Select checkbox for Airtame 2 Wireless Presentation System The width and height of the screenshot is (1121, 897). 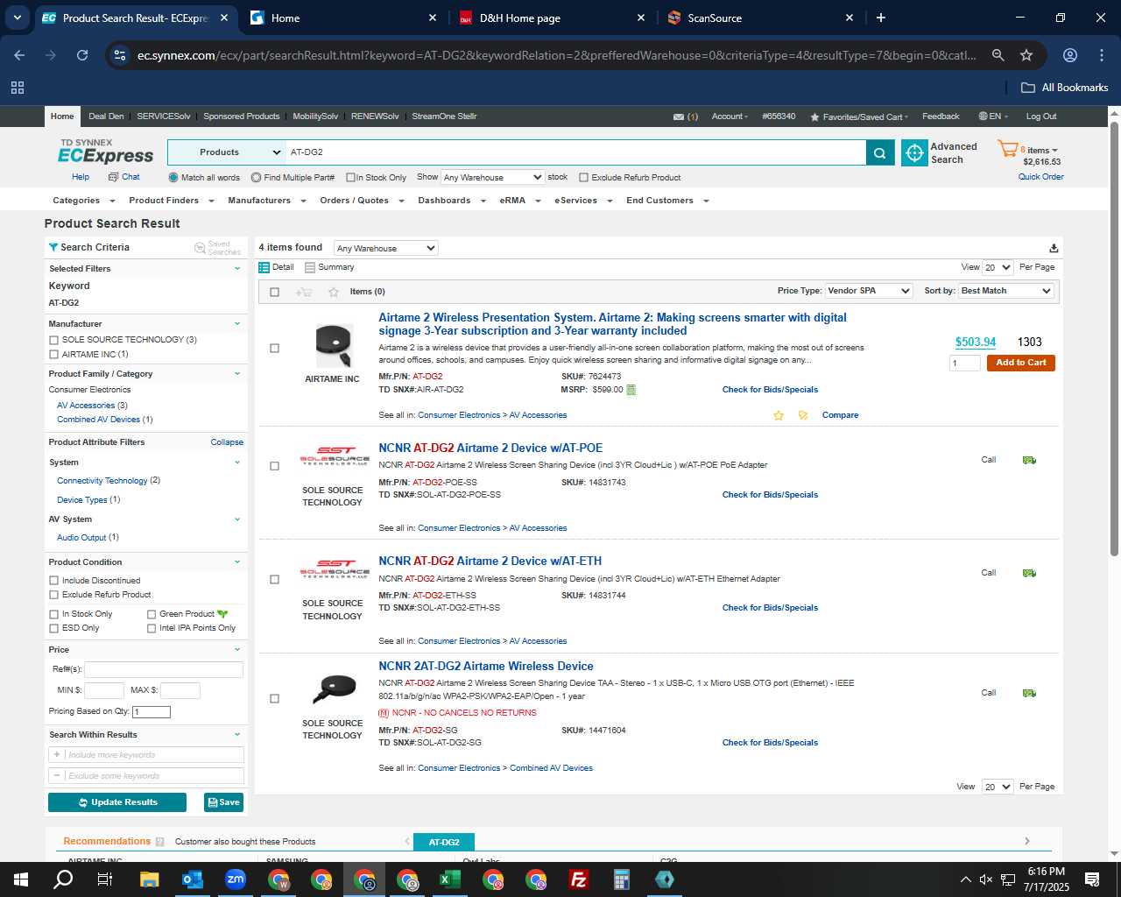(x=275, y=349)
